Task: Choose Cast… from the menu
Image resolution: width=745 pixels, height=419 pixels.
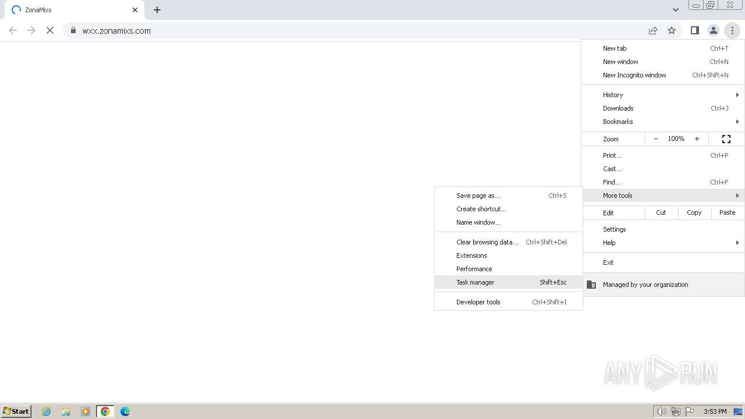Action: click(x=663, y=169)
